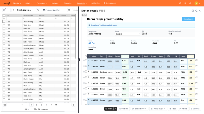Check the row for ID 168 Tibor Ányos
The width and height of the screenshot is (204, 114).
tap(4, 32)
